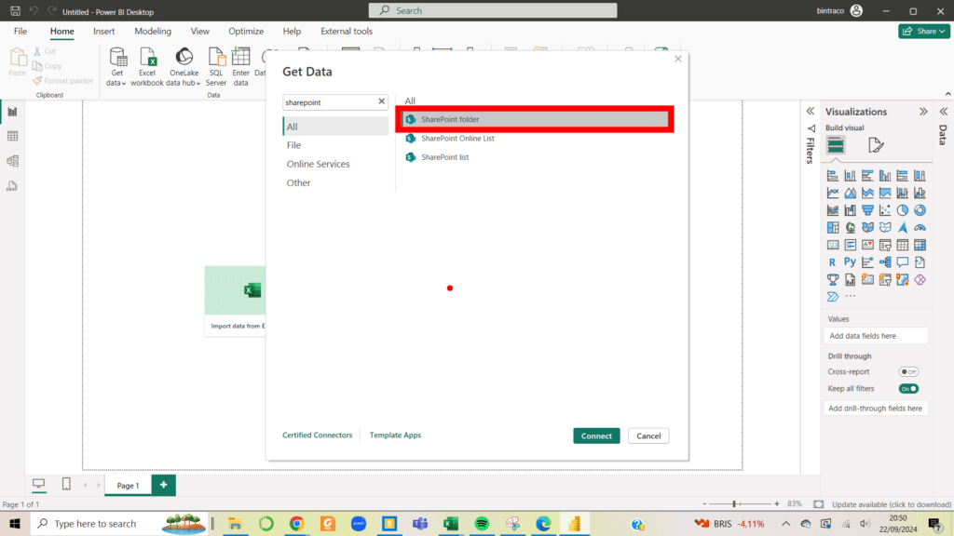The height and width of the screenshot is (536, 954).
Task: Click Connect to use SharePoint folder
Action: pyautogui.click(x=596, y=435)
